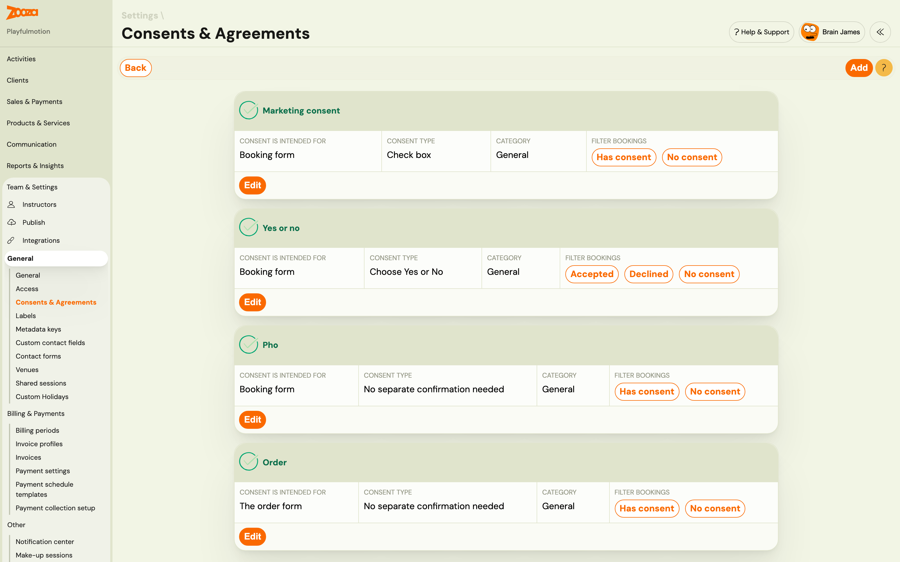This screenshot has height=562, width=900.
Task: Open Help & Support
Action: (761, 32)
